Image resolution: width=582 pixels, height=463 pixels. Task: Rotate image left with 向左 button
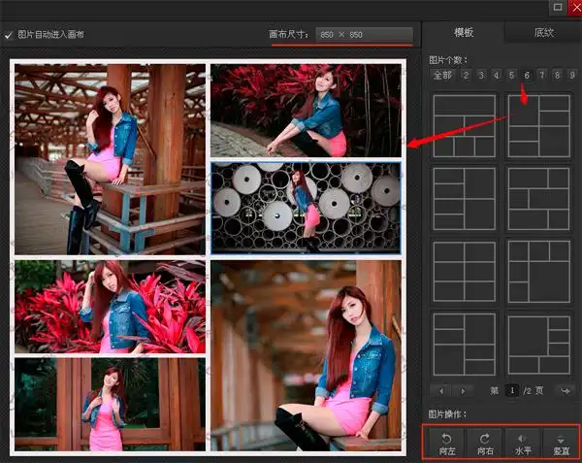click(447, 443)
